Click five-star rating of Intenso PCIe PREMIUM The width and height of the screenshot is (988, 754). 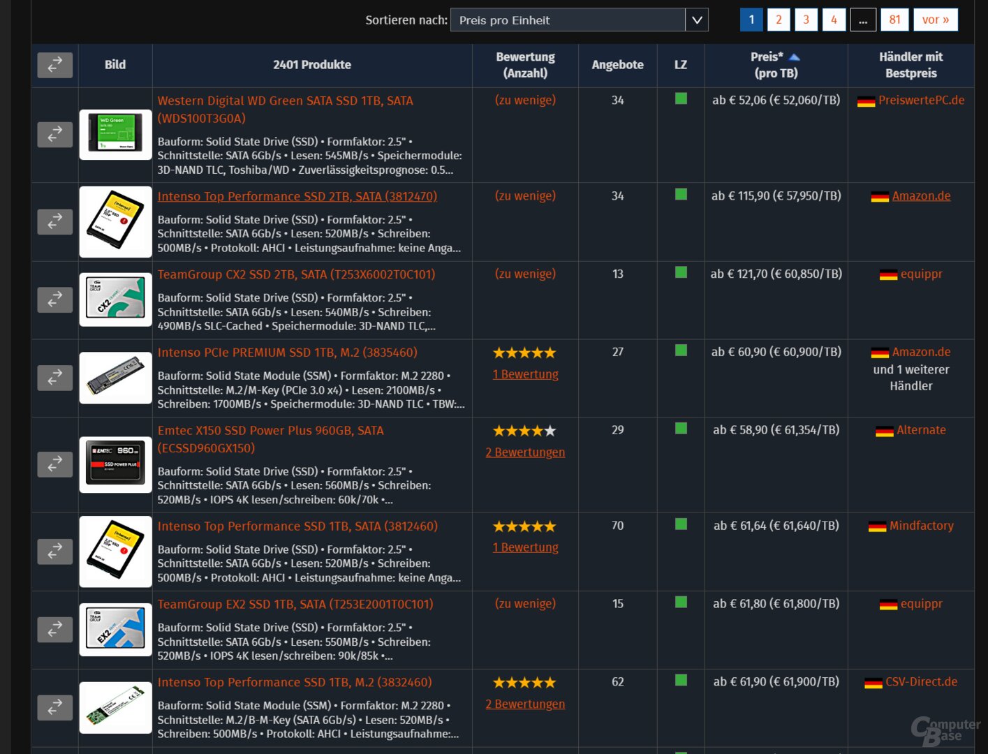click(524, 353)
